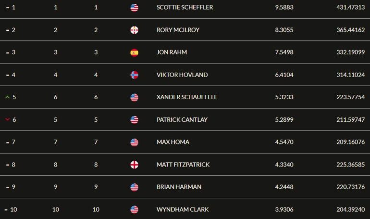Open Matt Fitzpatrick's player page

coord(183,165)
